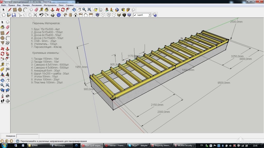Switch to Skype taskbar button
264x148 pixels.
(138, 145)
